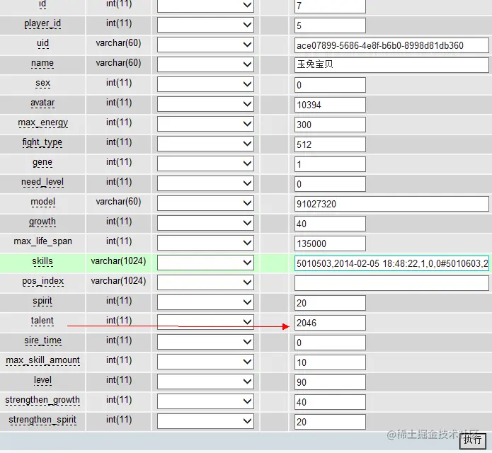The width and height of the screenshot is (492, 453).
Task: Edit the spirit value field
Action: coord(330,303)
